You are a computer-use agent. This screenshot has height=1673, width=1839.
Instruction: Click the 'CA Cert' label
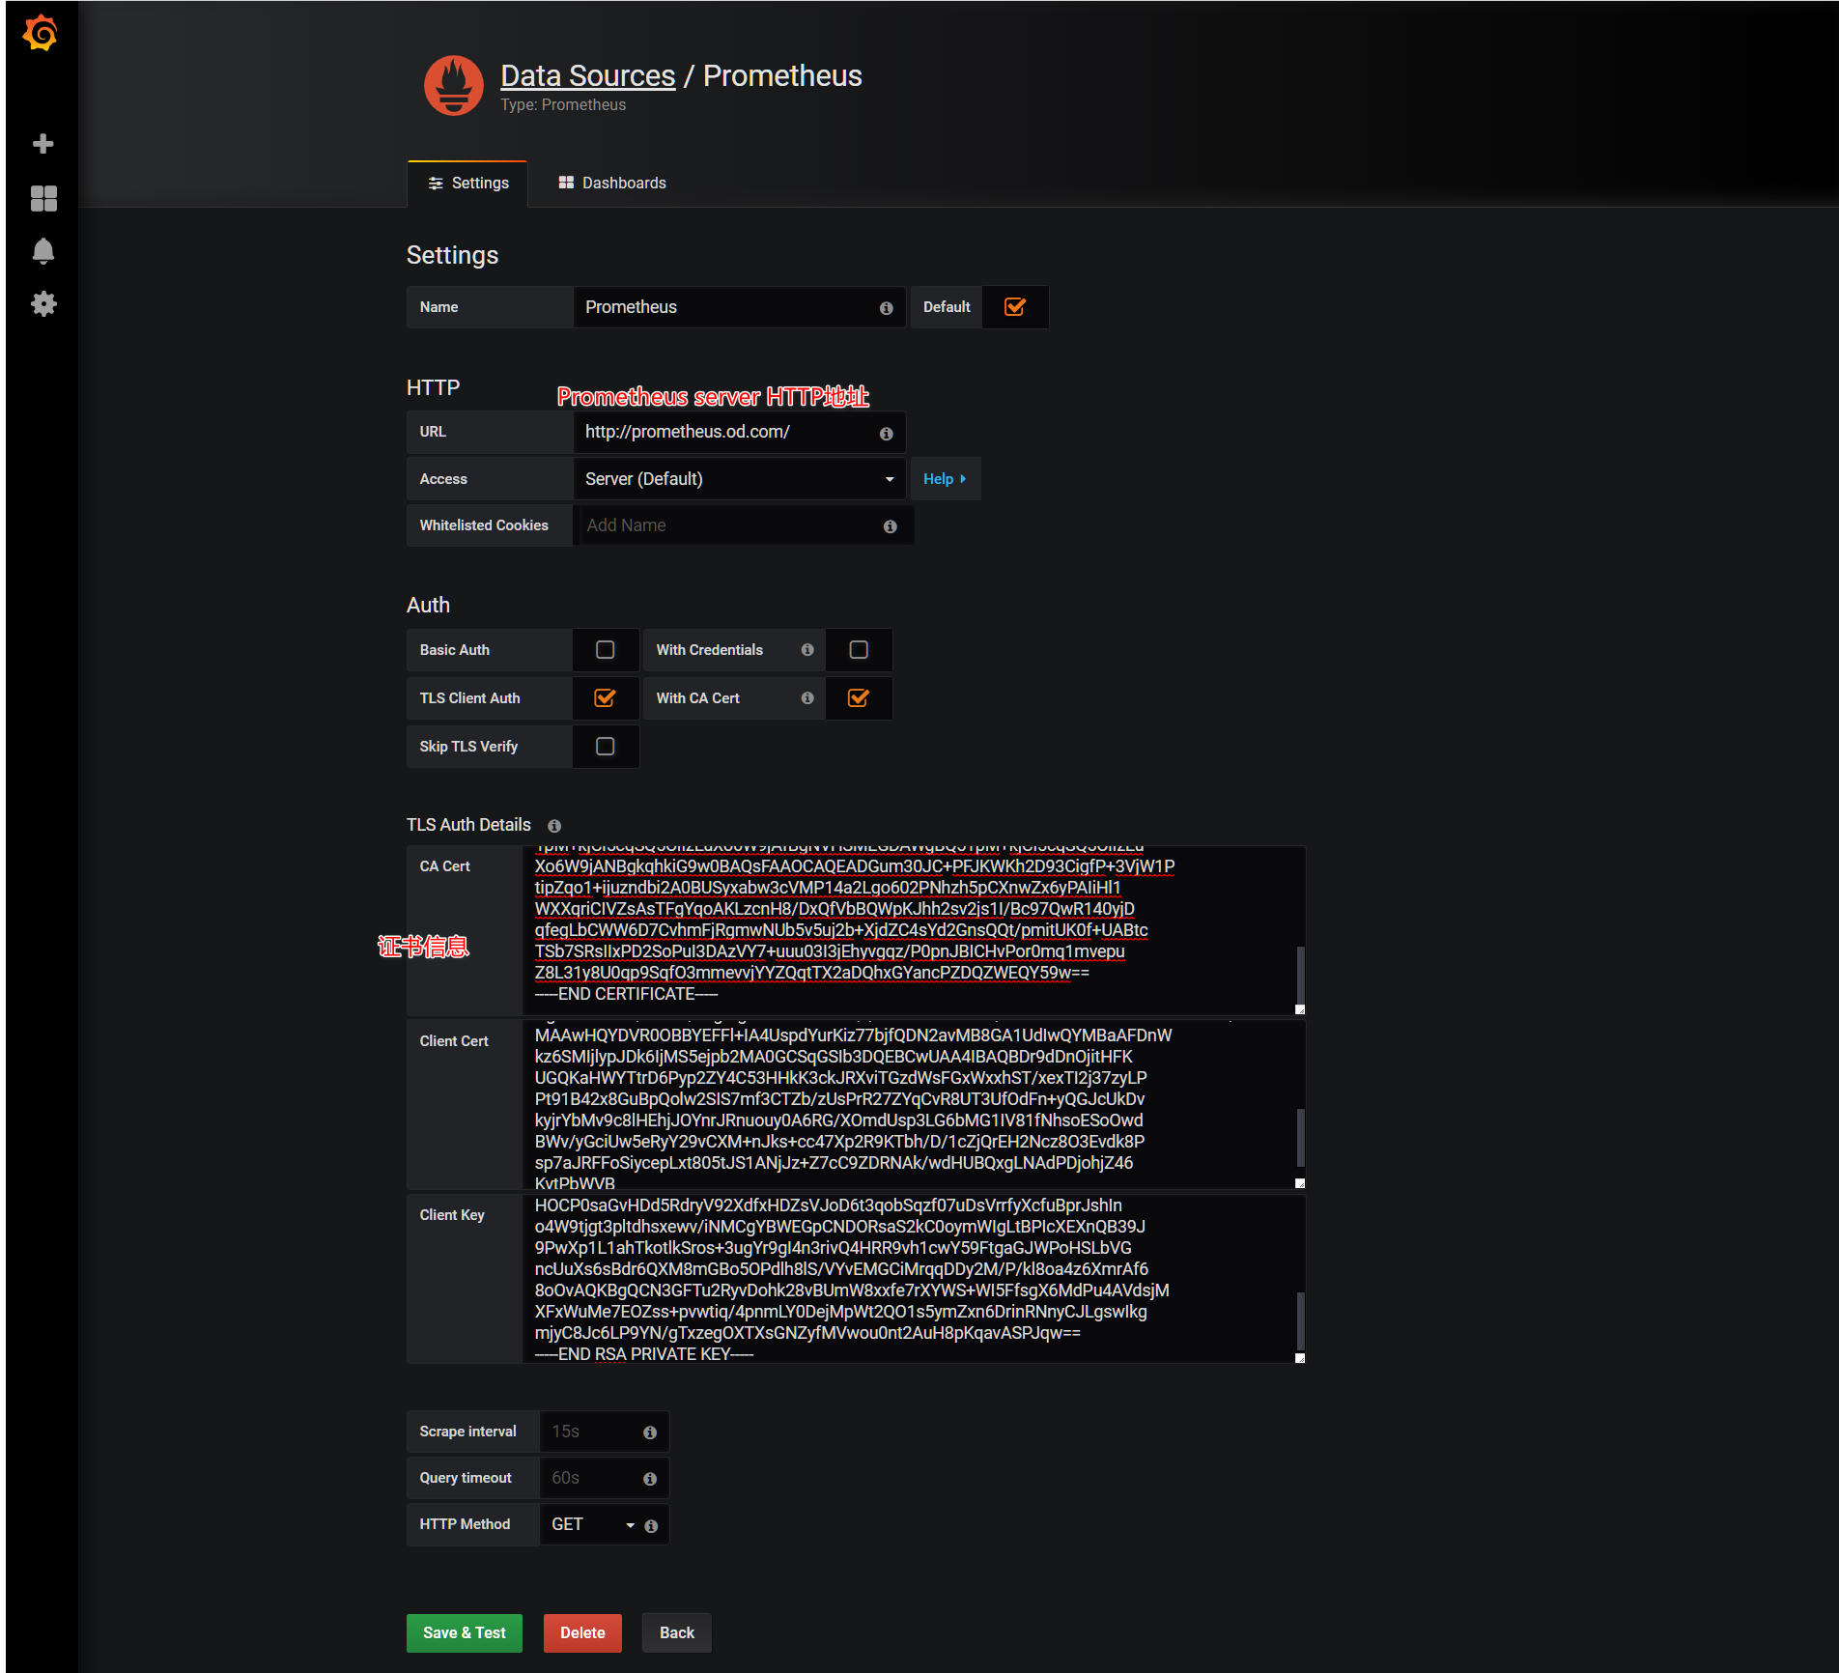point(444,866)
